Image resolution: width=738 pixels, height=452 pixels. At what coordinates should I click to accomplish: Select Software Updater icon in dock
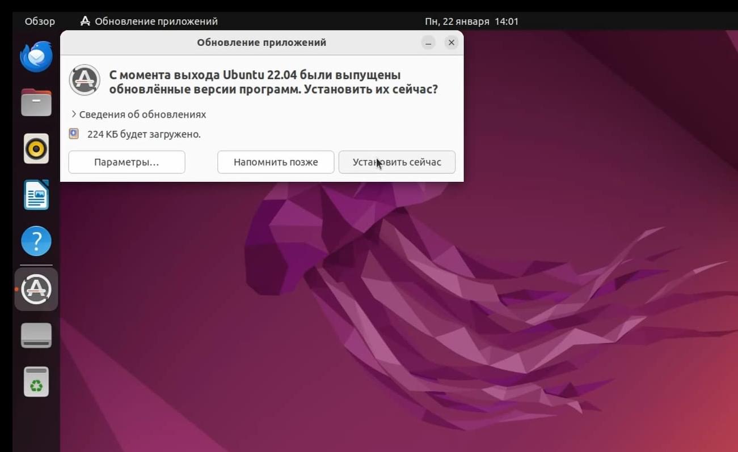point(36,289)
